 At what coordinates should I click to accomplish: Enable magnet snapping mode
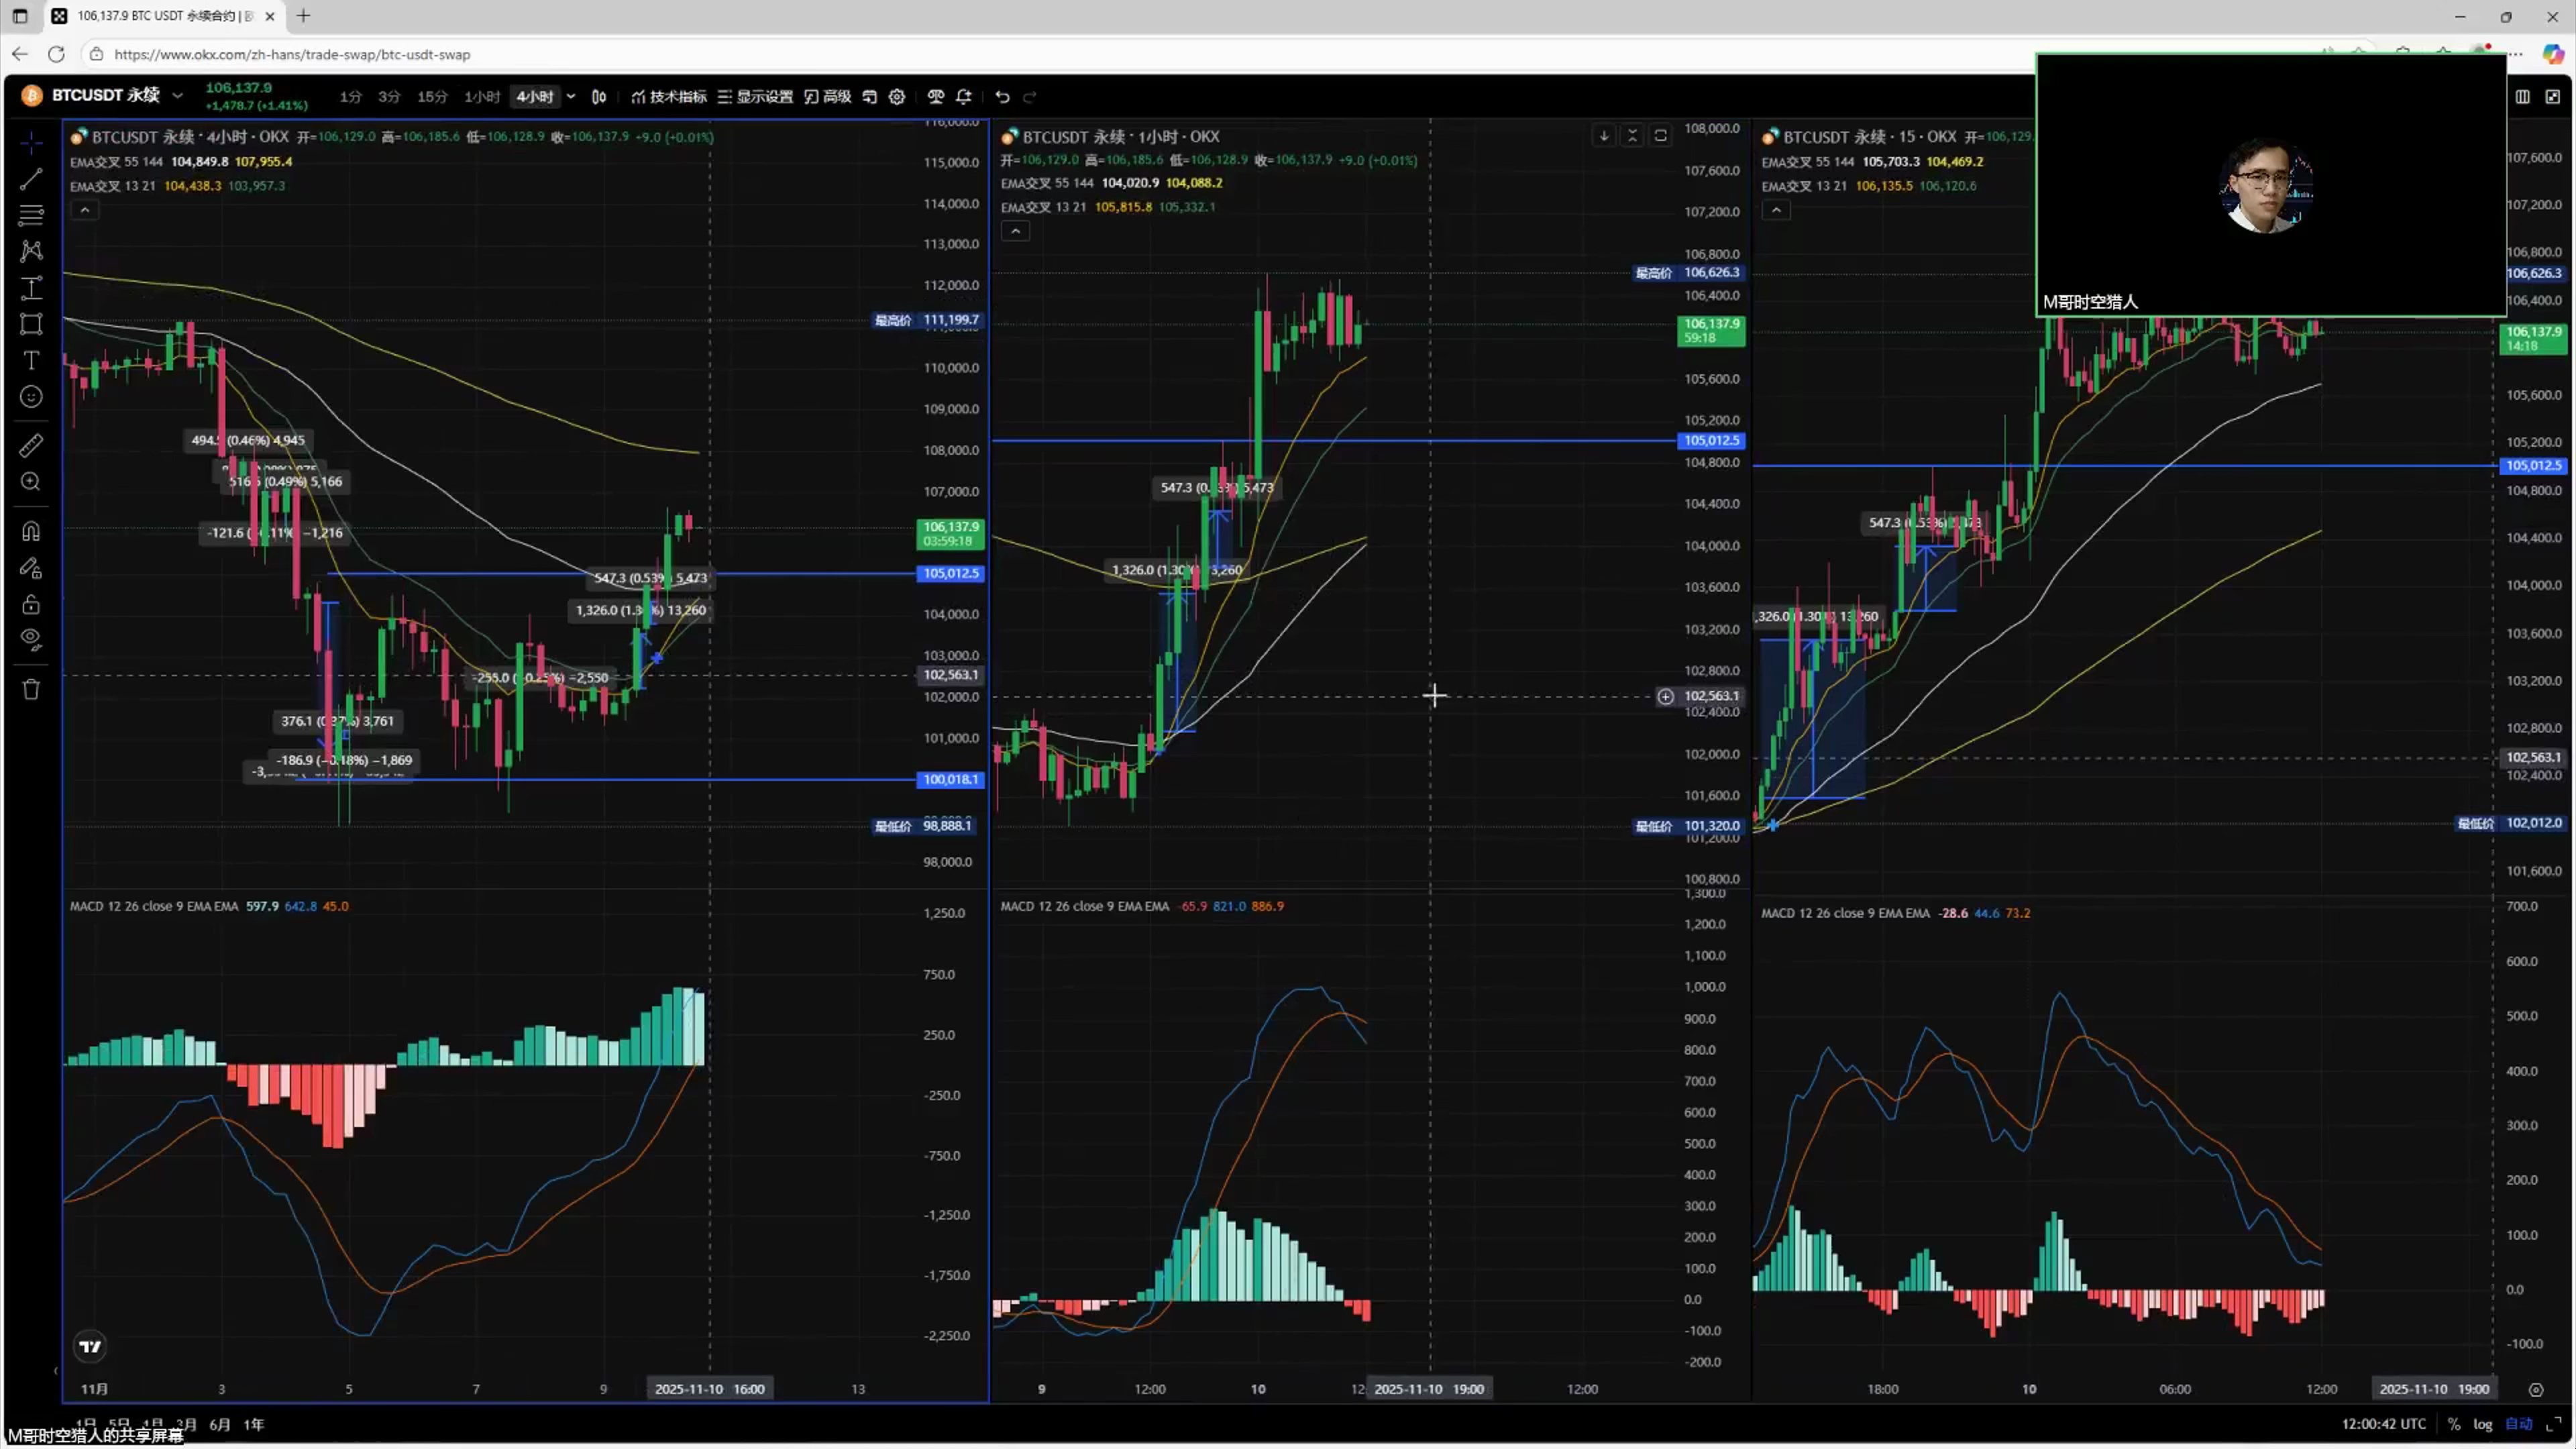pos(31,531)
